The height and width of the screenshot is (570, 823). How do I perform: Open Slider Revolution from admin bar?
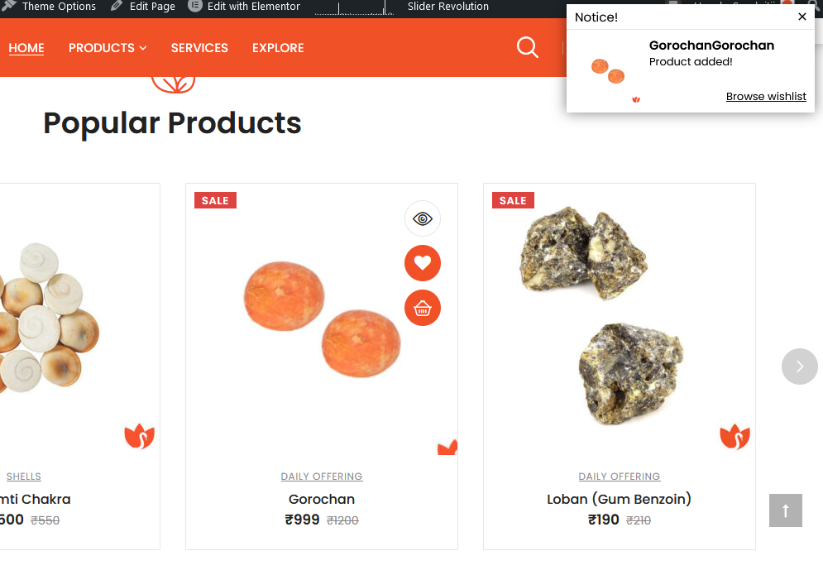click(x=447, y=7)
